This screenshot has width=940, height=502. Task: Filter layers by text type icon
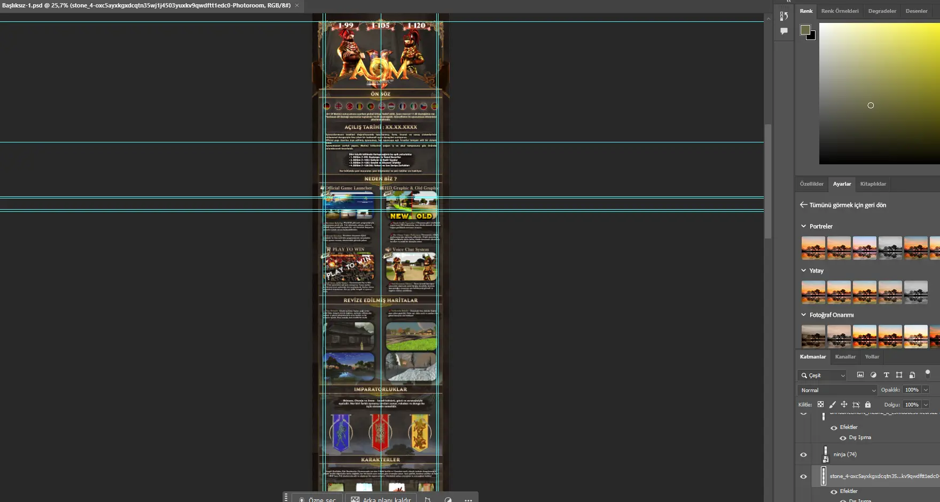886,375
